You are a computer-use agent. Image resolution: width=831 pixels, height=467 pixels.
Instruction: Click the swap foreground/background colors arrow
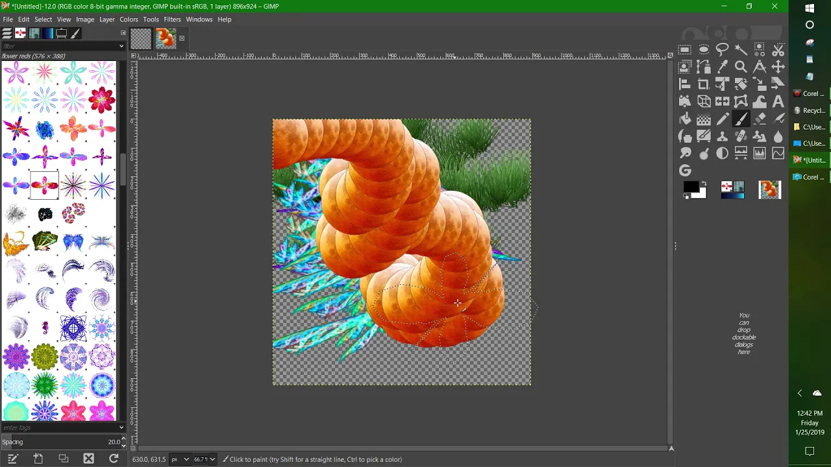pyautogui.click(x=703, y=184)
